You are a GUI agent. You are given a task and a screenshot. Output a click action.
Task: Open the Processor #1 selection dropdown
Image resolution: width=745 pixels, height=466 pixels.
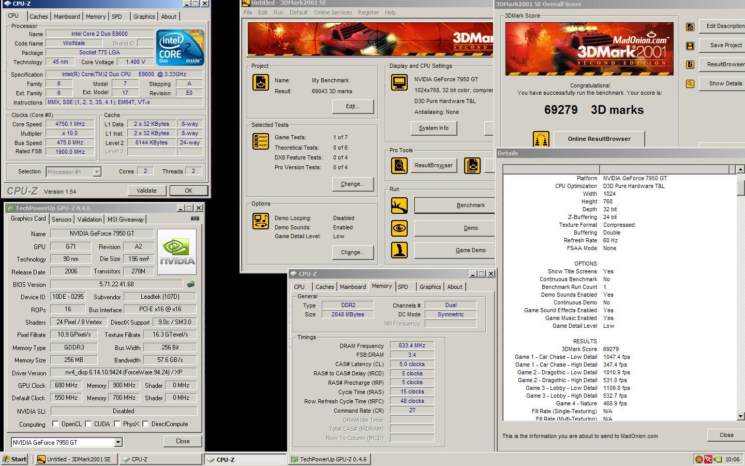tap(97, 172)
